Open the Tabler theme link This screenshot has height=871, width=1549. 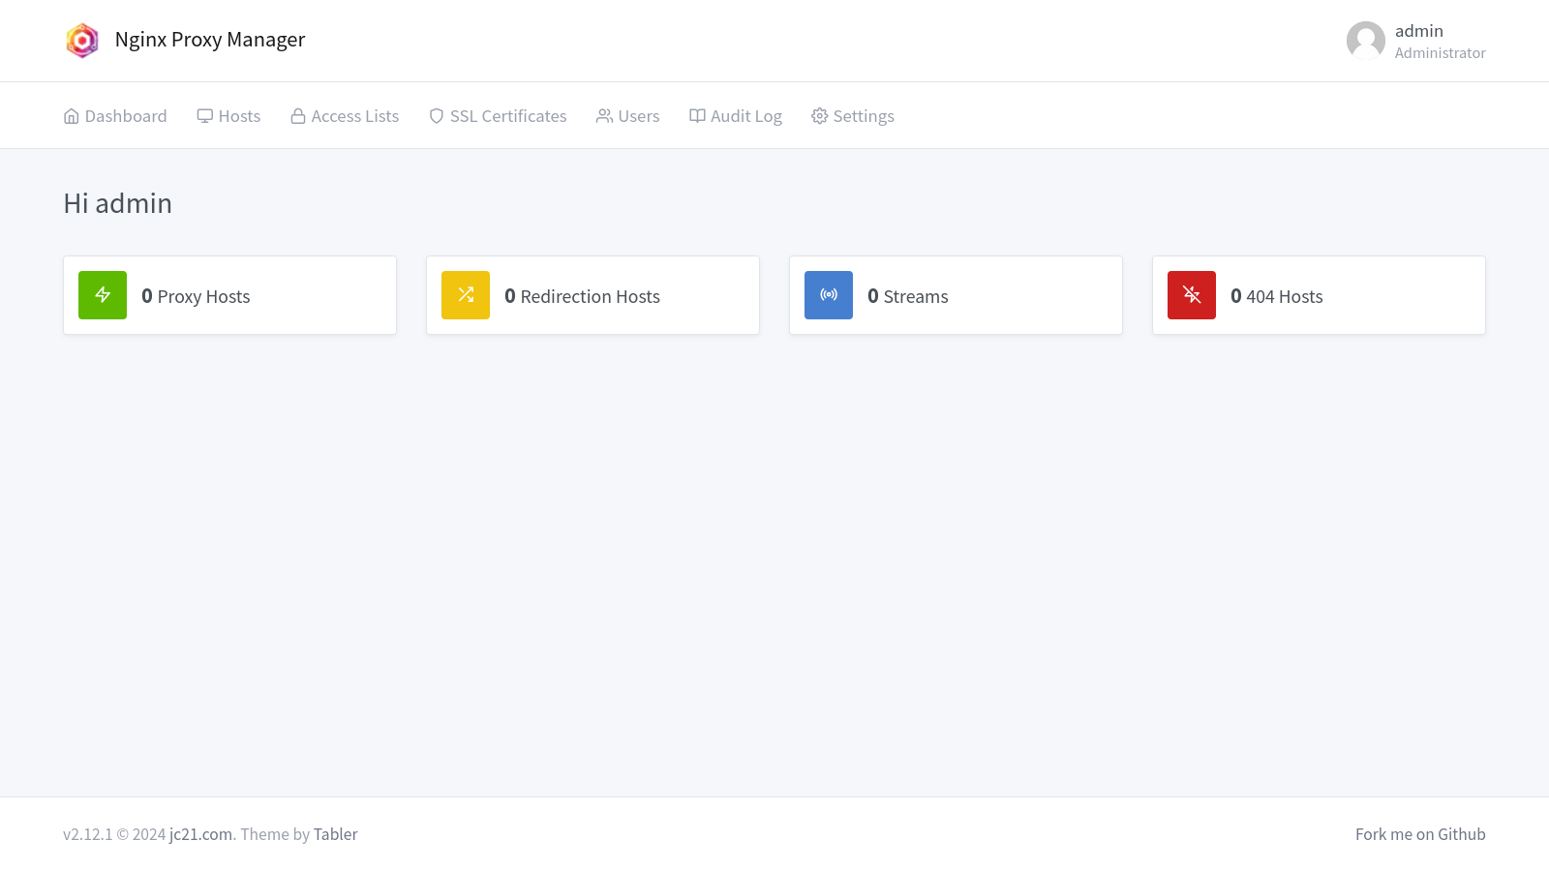pyautogui.click(x=335, y=833)
